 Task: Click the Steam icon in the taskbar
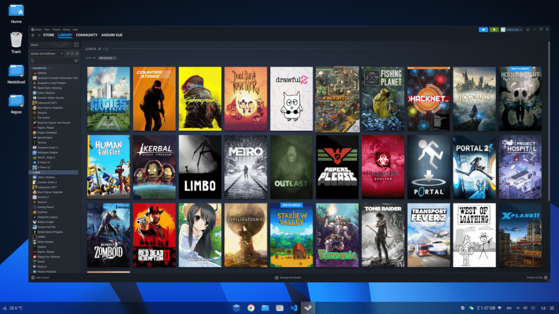(x=307, y=307)
